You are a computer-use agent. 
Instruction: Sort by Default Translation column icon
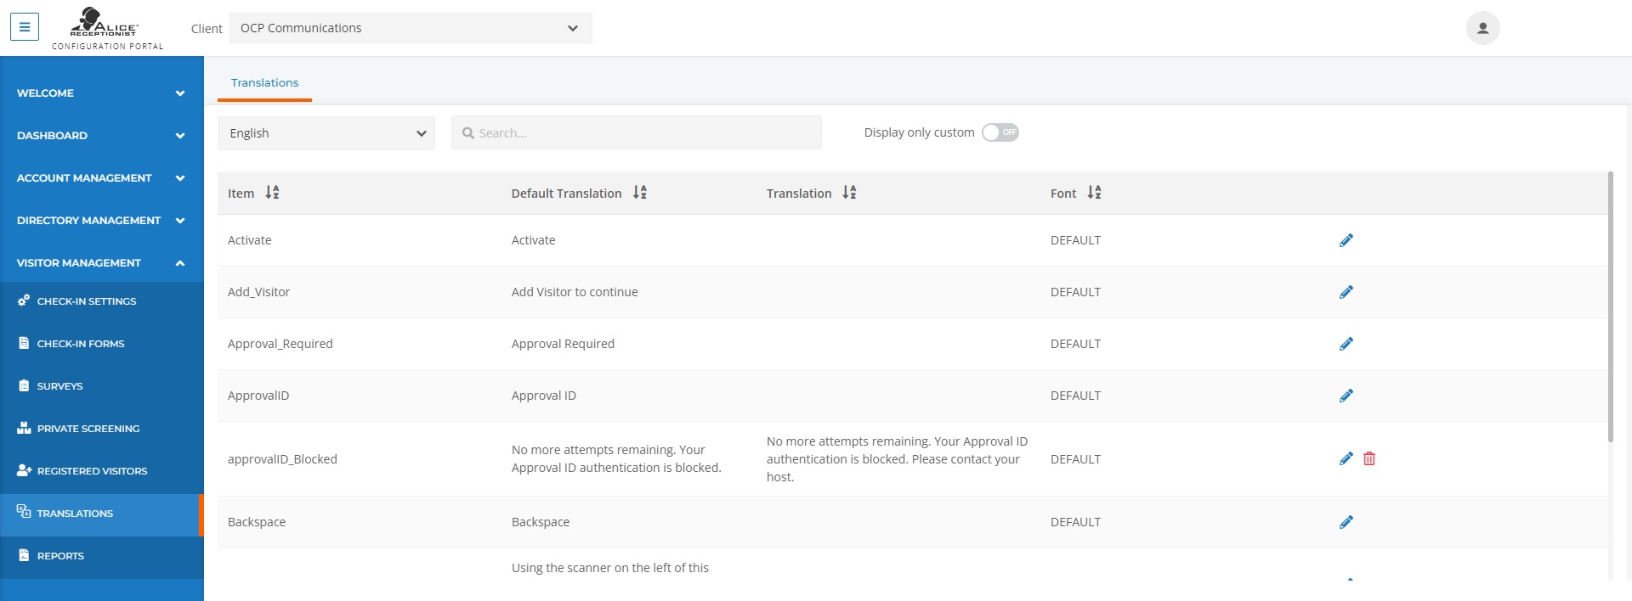click(x=640, y=193)
